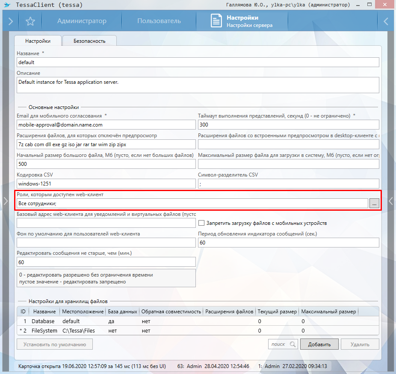Open the Пользователь workspace tab
The height and width of the screenshot is (374, 396).
(159, 21)
